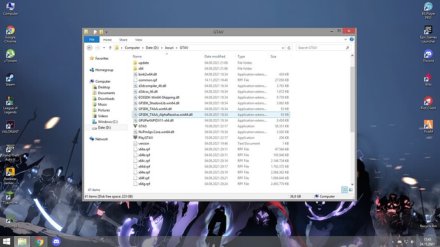Launch Riot Client desktop icon
The image size is (440, 247).
(x=429, y=102)
